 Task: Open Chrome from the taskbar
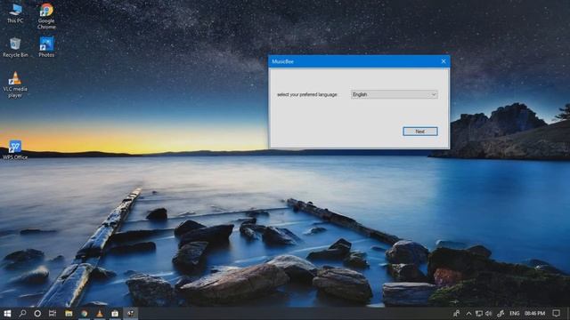point(85,313)
